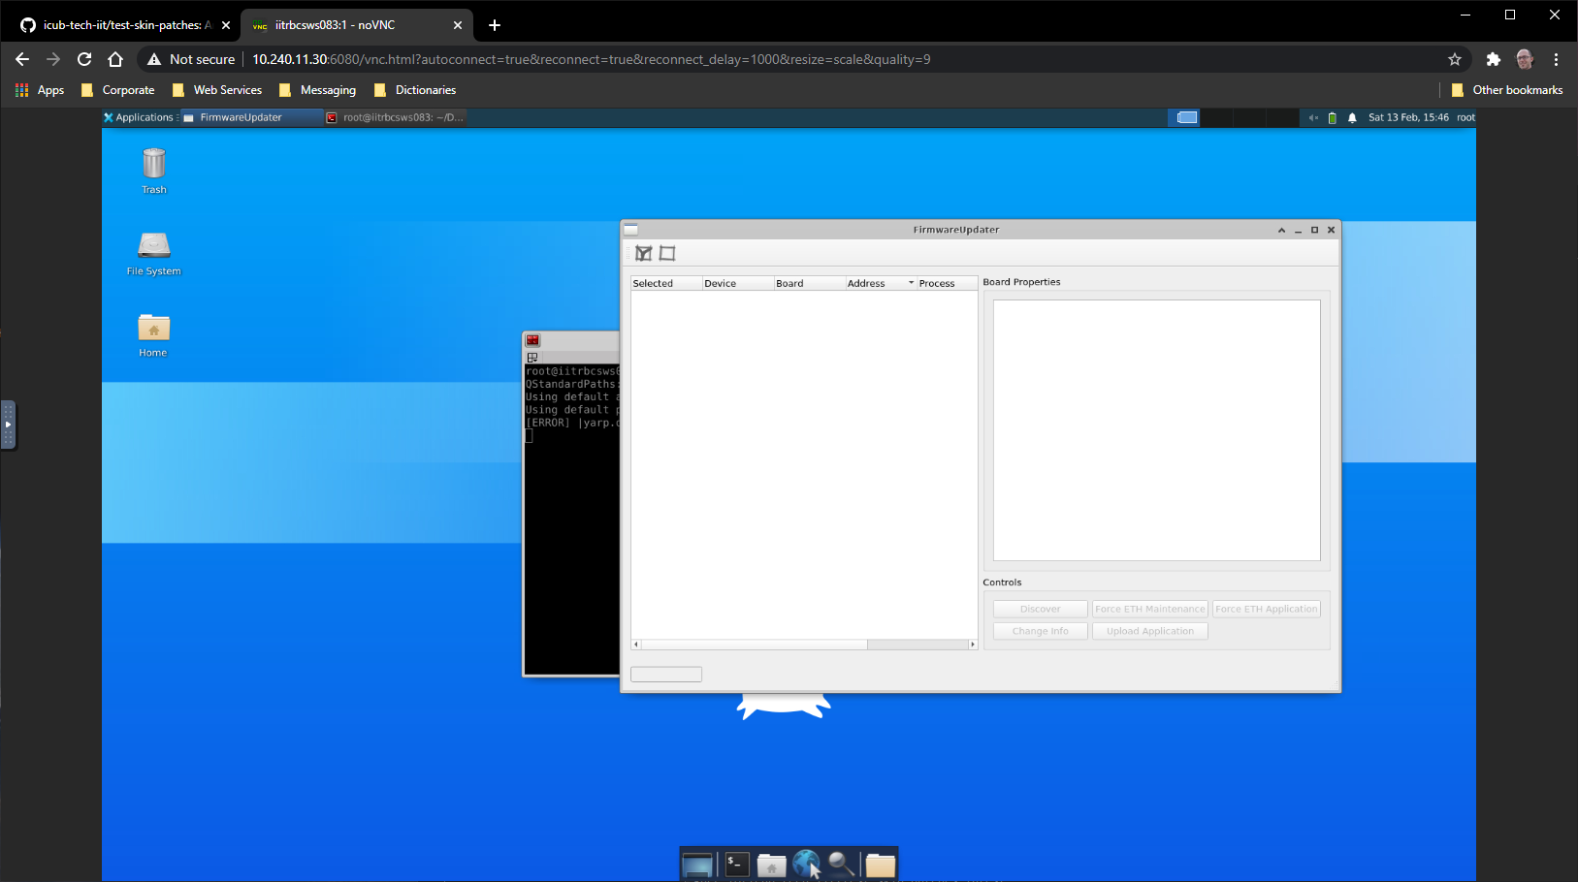
Task: Click the Device column header
Action: point(738,283)
